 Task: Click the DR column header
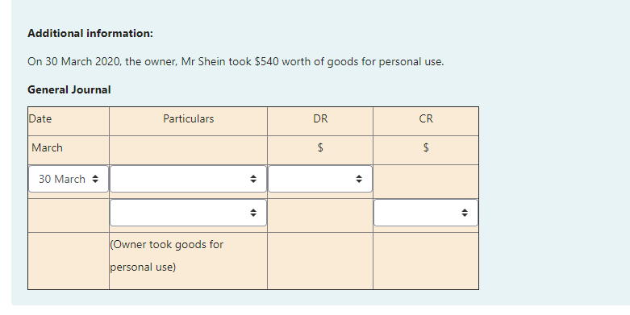coord(320,118)
